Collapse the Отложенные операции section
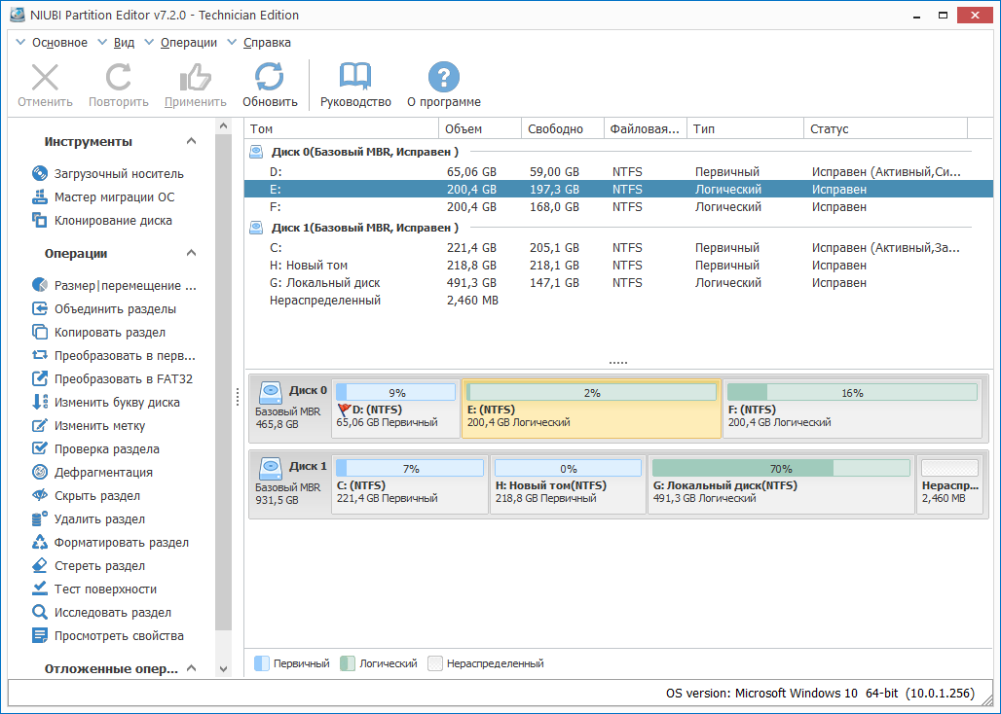1001x714 pixels. pos(192,669)
